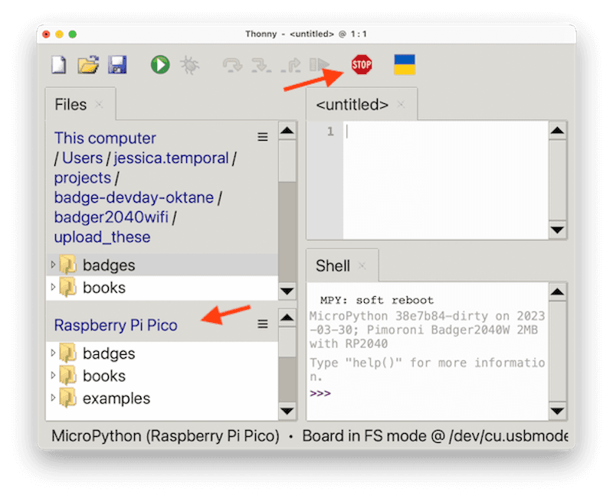Viewport: 613px width, 498px height.
Task: Click line number 1 in editor gutter
Action: coord(330,132)
